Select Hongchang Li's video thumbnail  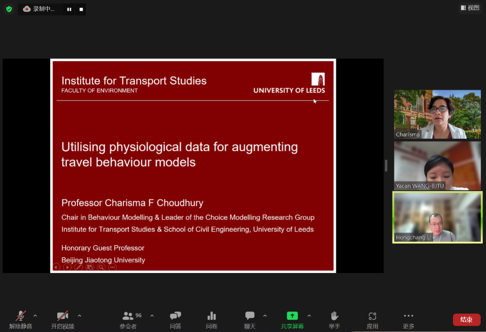pyautogui.click(x=437, y=217)
